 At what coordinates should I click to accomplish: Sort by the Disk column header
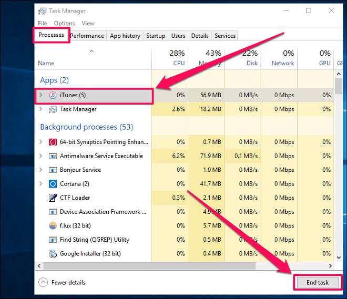(243, 58)
